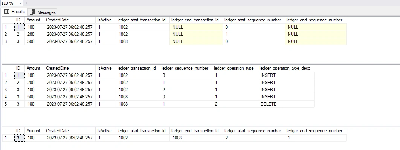Select operation type 2 in the DELETE row
This screenshot has width=400, height=150.
pyautogui.click(x=235, y=104)
